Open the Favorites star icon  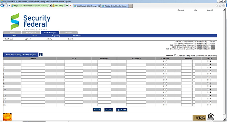point(220,6)
